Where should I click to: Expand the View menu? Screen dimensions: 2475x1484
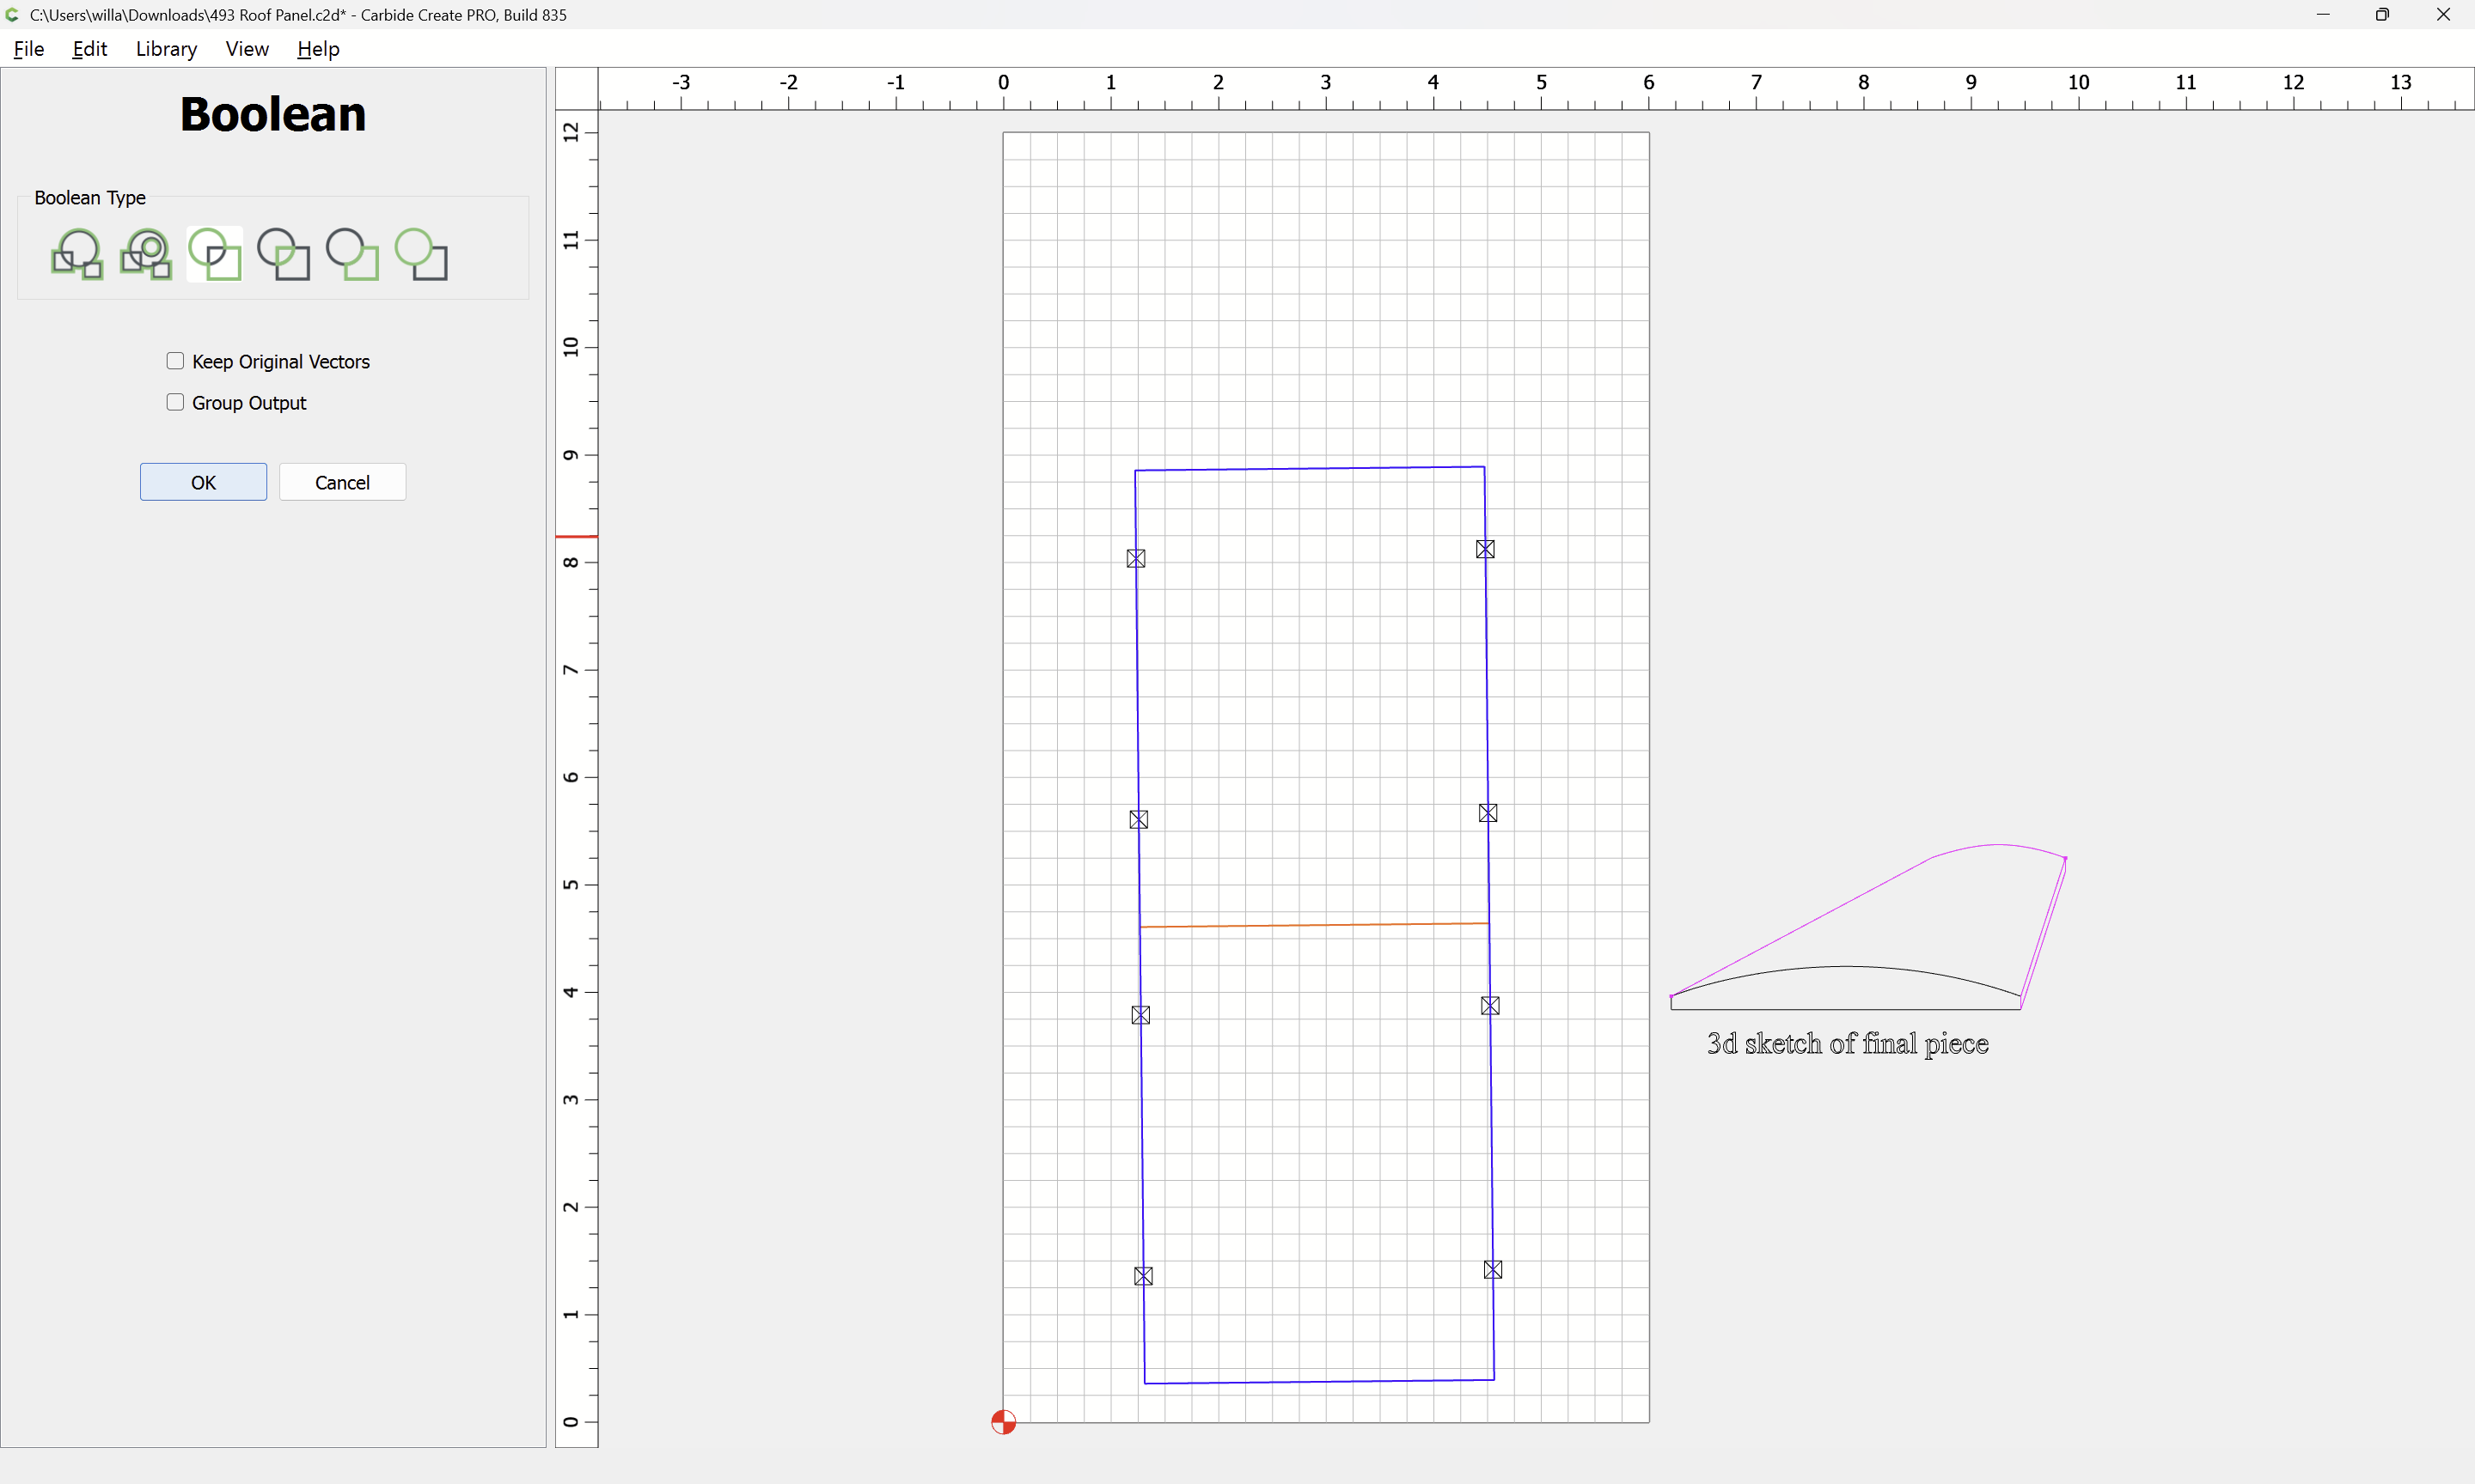[x=246, y=49]
